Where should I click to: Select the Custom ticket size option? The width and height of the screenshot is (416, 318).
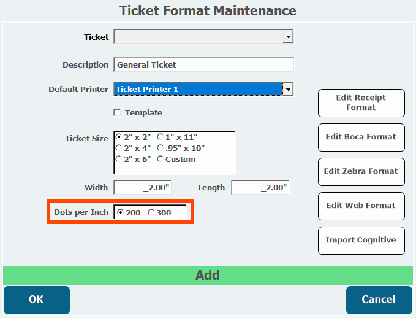(161, 159)
